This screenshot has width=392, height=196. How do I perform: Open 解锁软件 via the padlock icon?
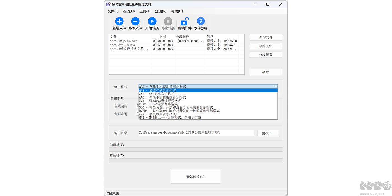[185, 21]
